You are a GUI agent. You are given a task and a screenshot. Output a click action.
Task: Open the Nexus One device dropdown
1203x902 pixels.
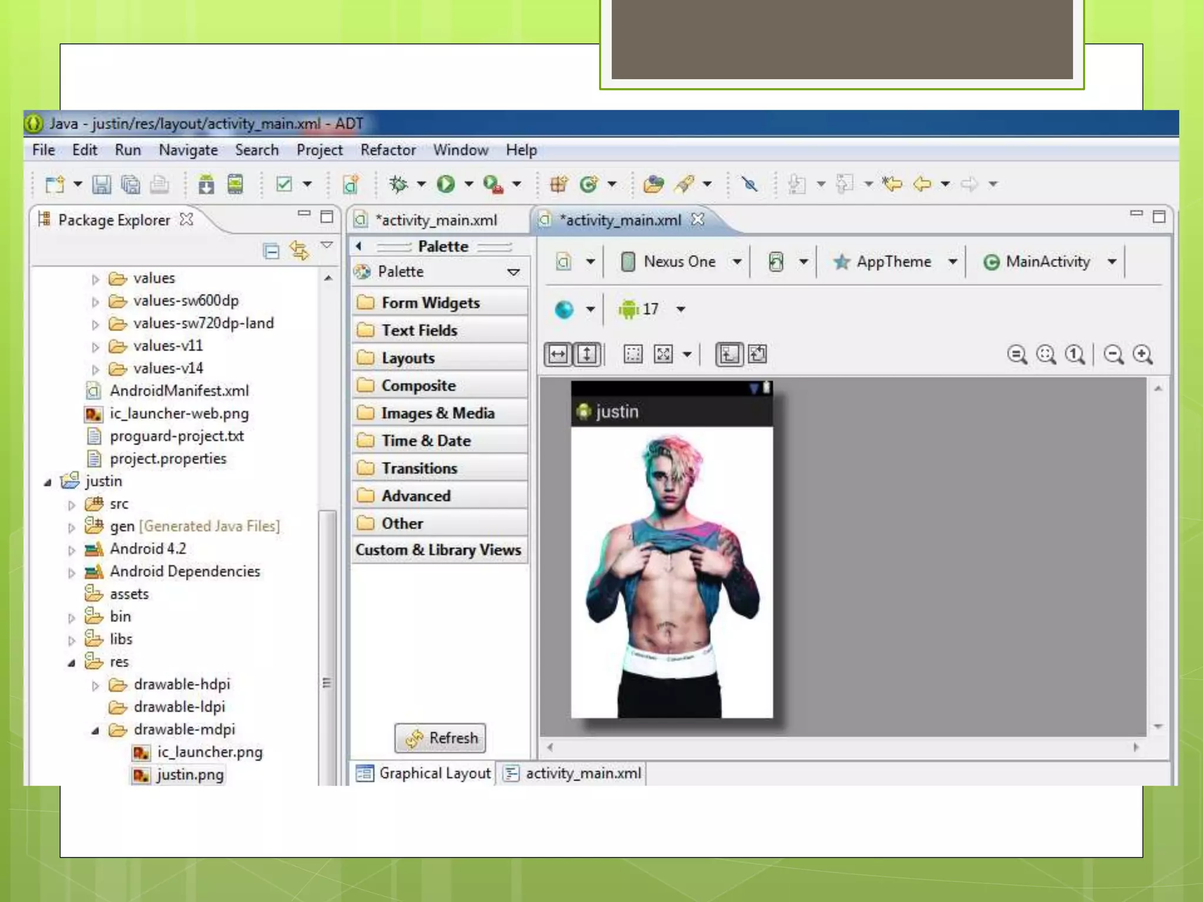(x=681, y=262)
